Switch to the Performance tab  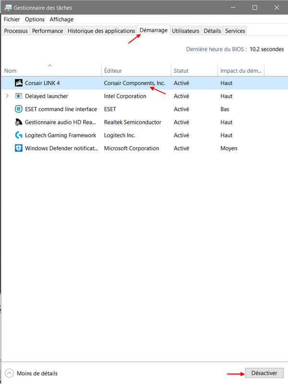48,31
